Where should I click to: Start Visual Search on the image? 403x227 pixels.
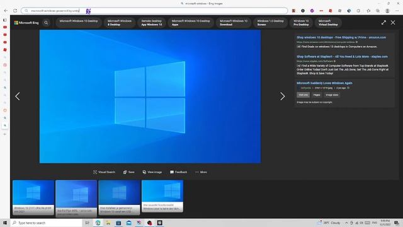104,172
